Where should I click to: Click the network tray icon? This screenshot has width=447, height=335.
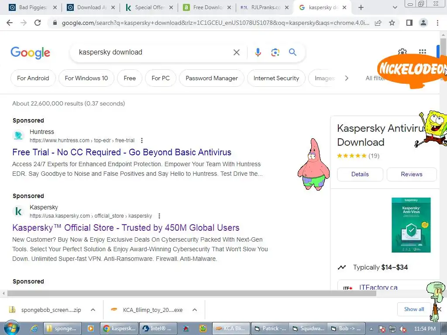(x=392, y=329)
